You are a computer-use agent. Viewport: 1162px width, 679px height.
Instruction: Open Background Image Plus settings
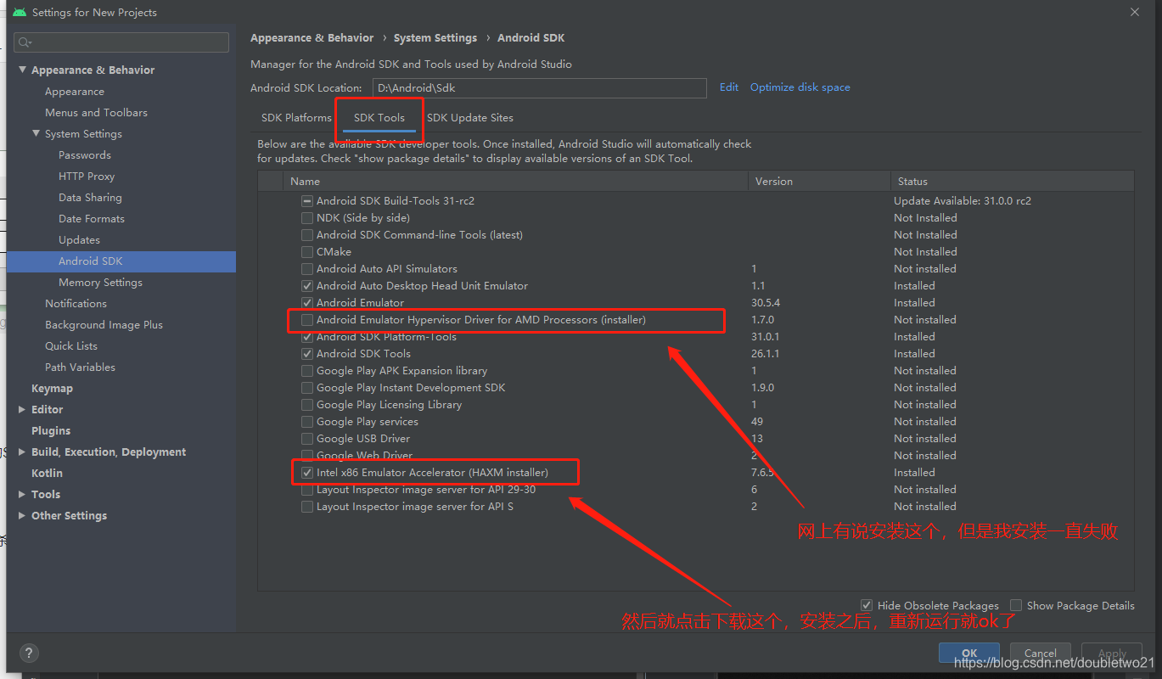click(104, 325)
